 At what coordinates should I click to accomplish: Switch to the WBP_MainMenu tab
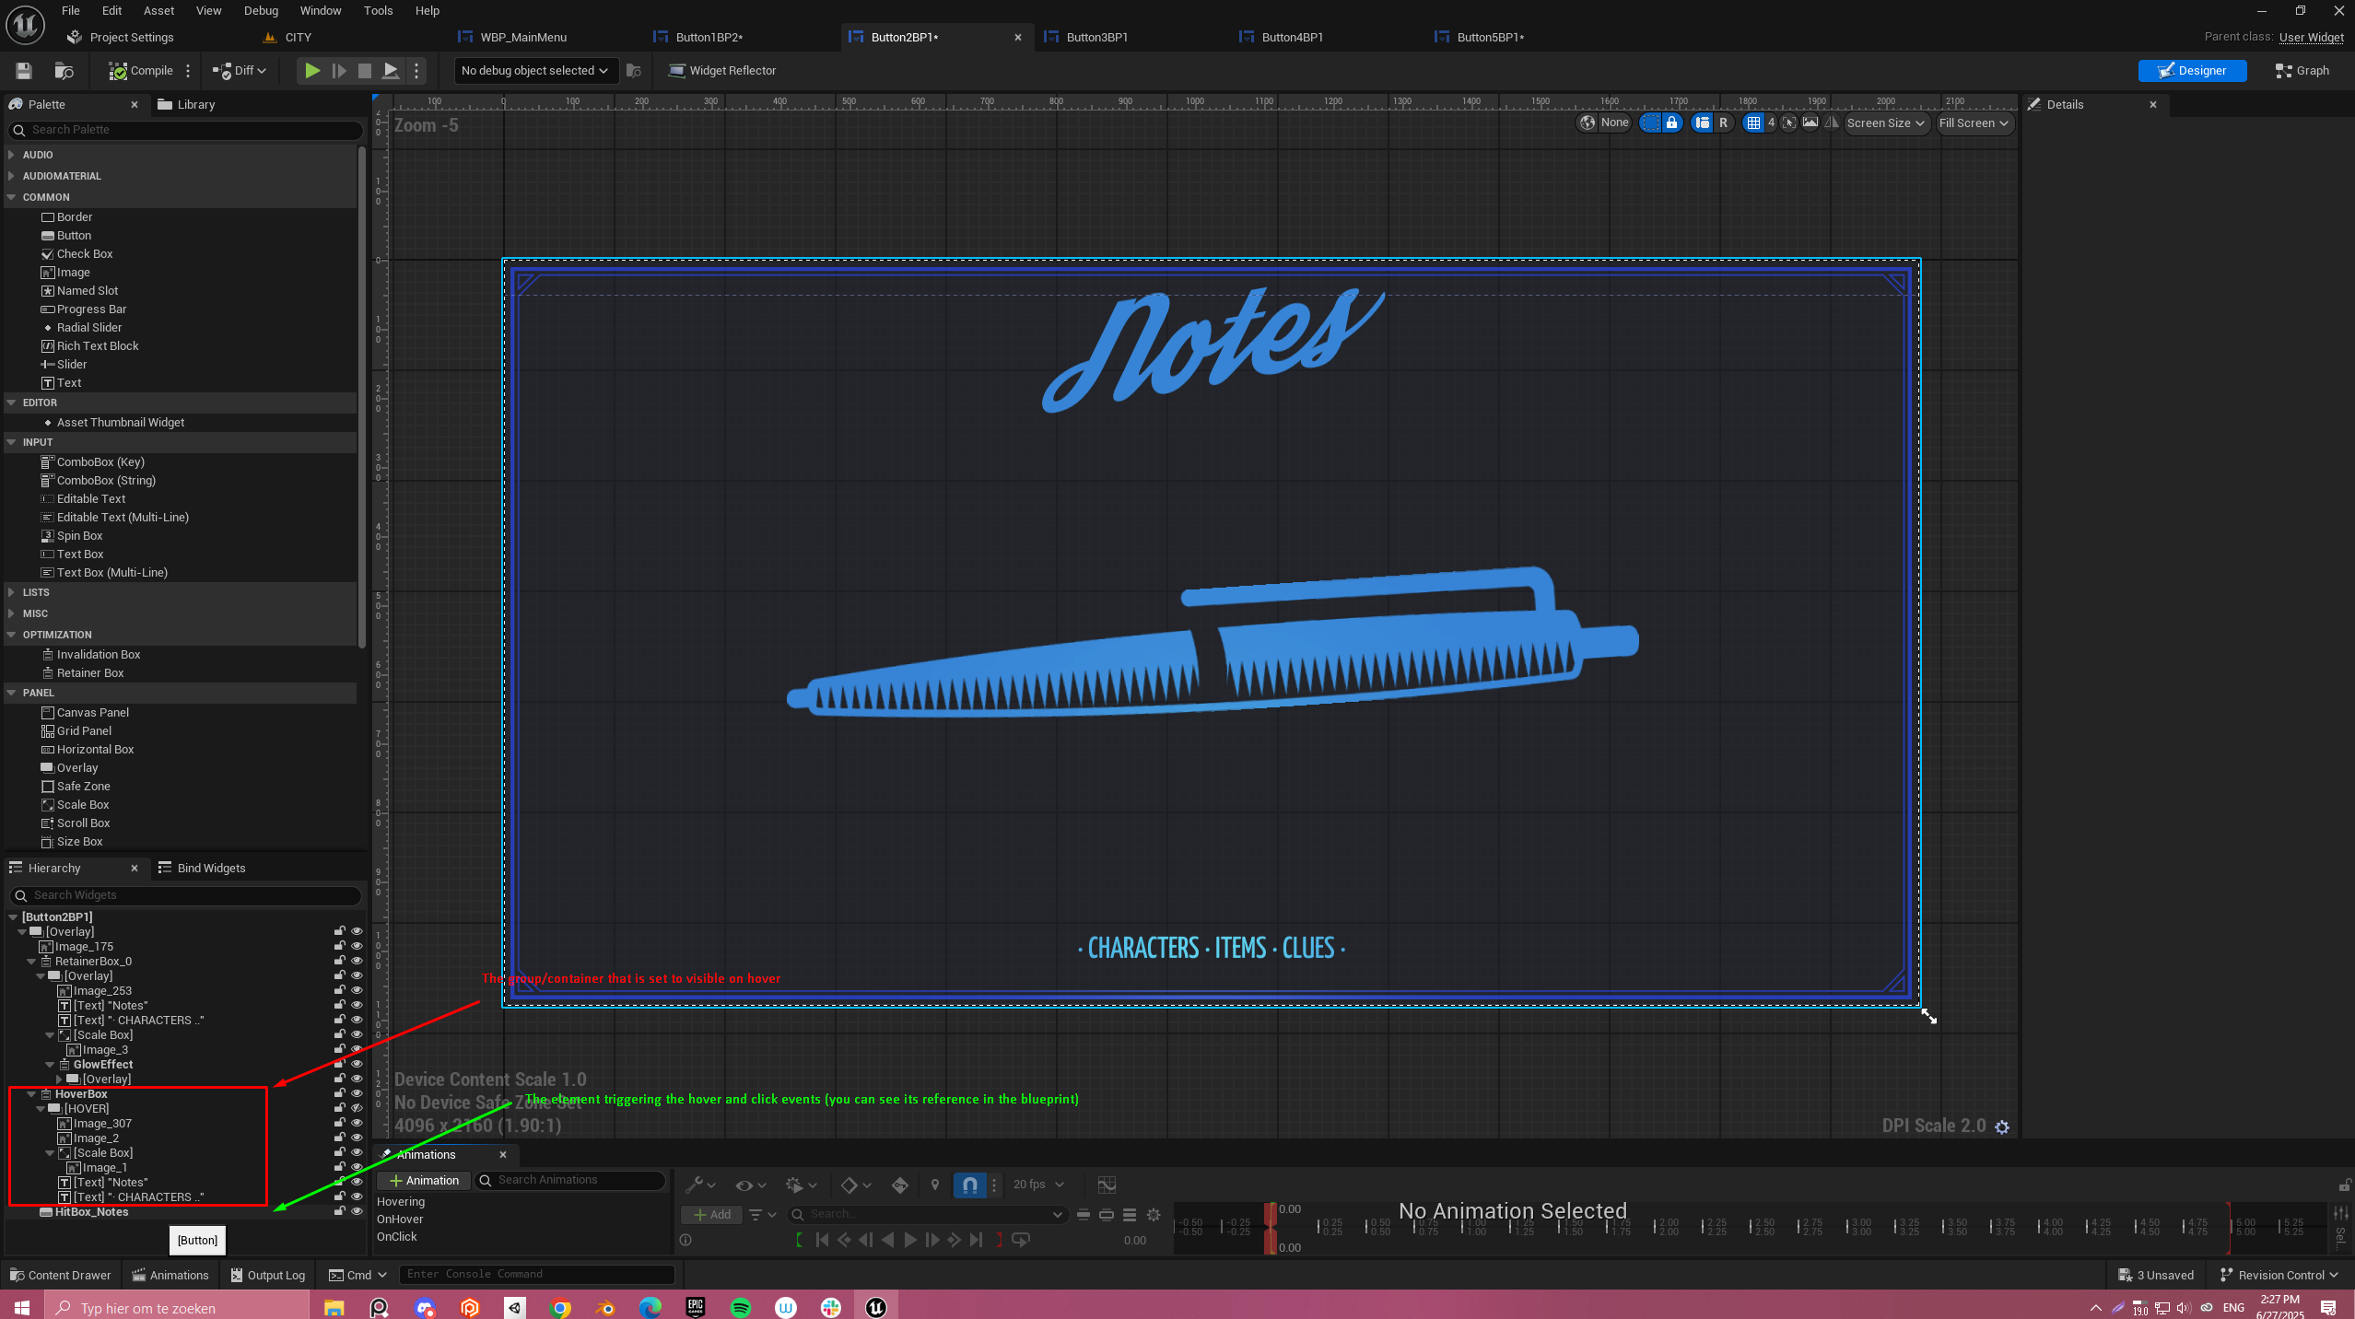coord(522,37)
